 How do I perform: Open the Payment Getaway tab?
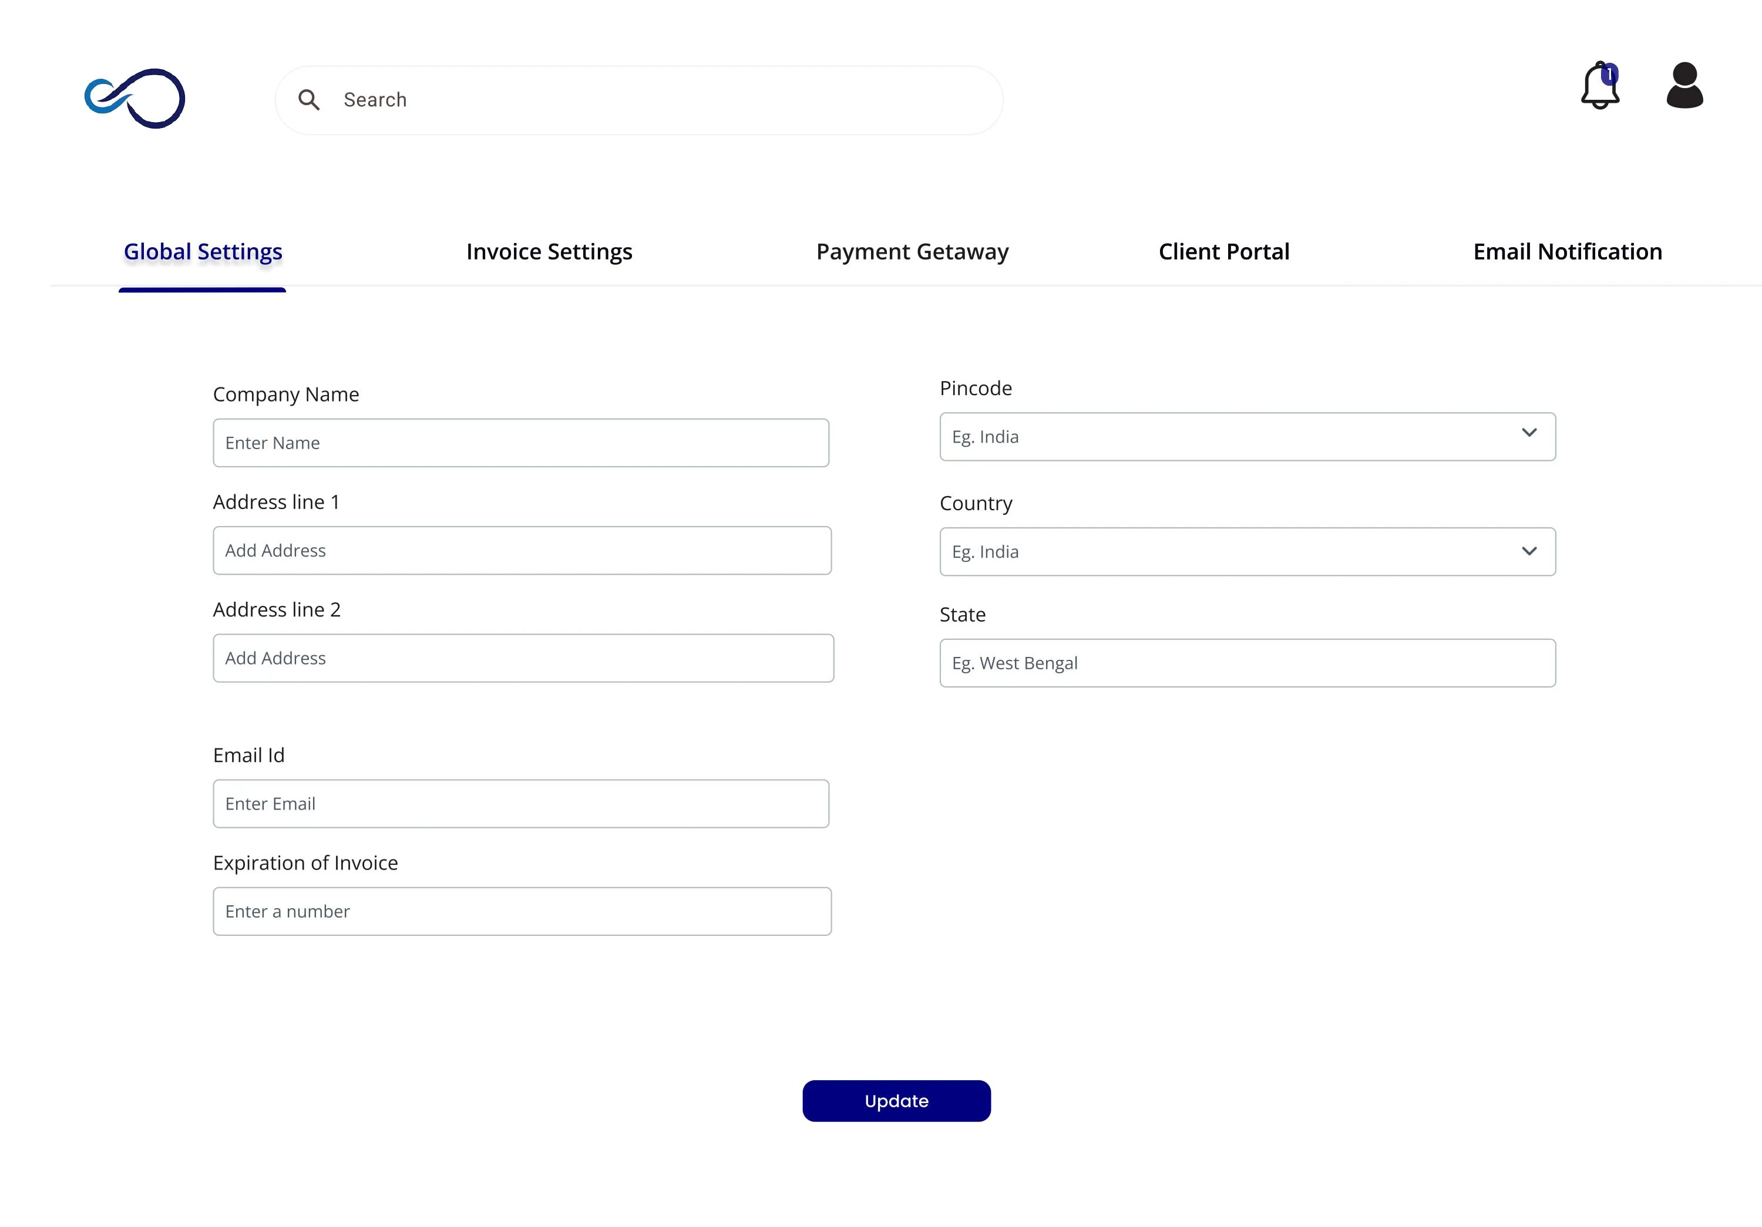pos(912,251)
